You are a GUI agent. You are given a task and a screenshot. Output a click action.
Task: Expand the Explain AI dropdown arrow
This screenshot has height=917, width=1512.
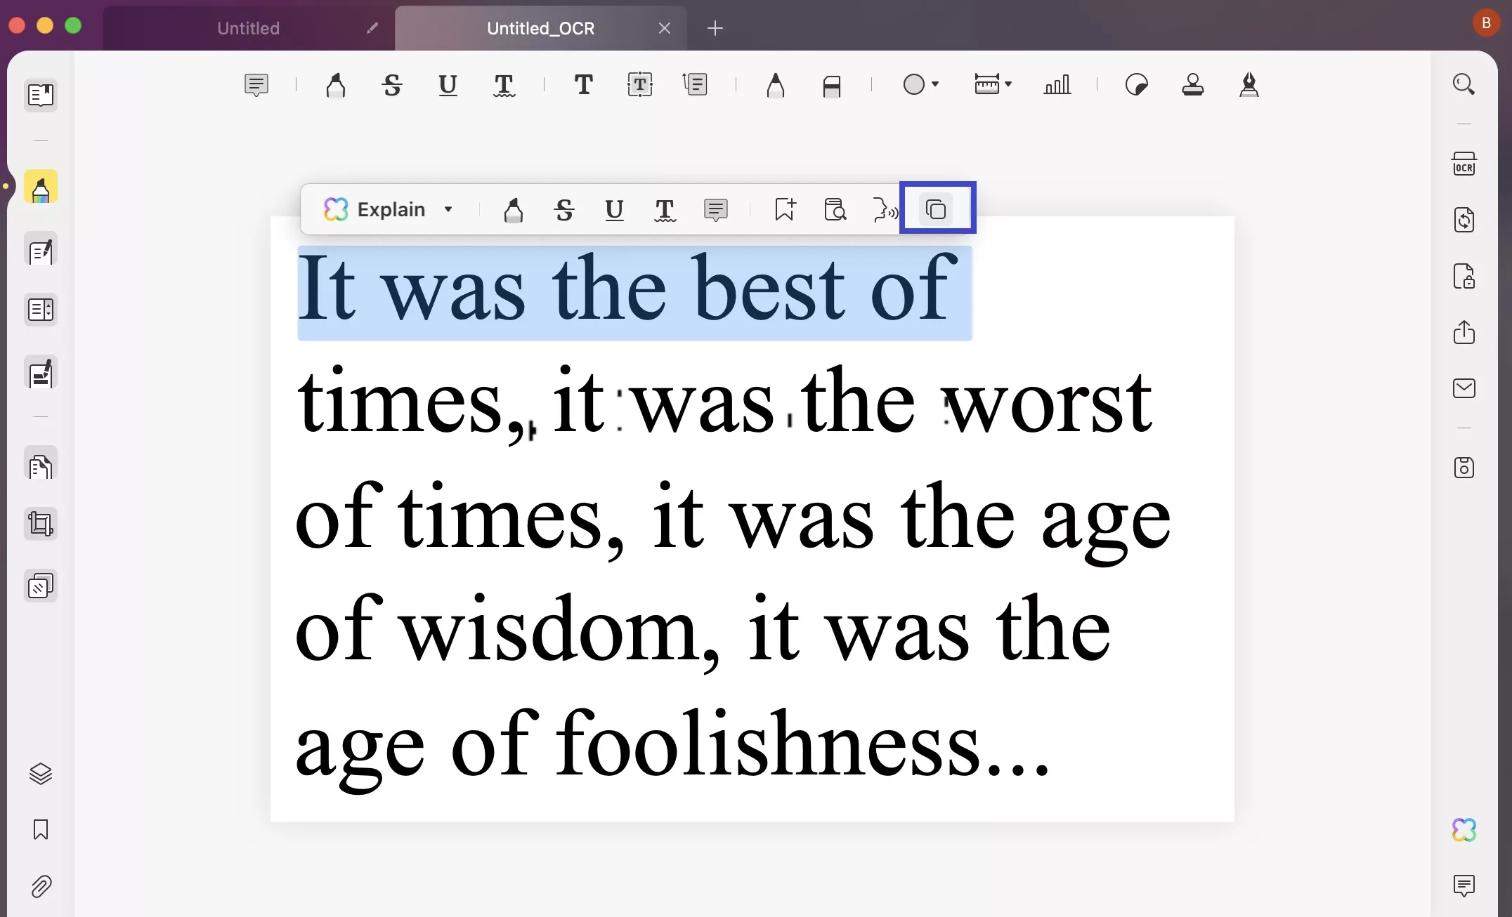pyautogui.click(x=448, y=209)
